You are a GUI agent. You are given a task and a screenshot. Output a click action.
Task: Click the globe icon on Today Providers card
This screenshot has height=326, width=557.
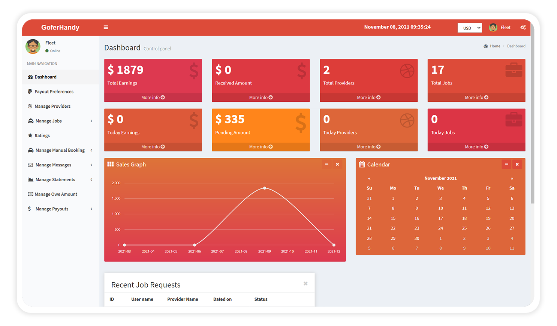tap(407, 120)
